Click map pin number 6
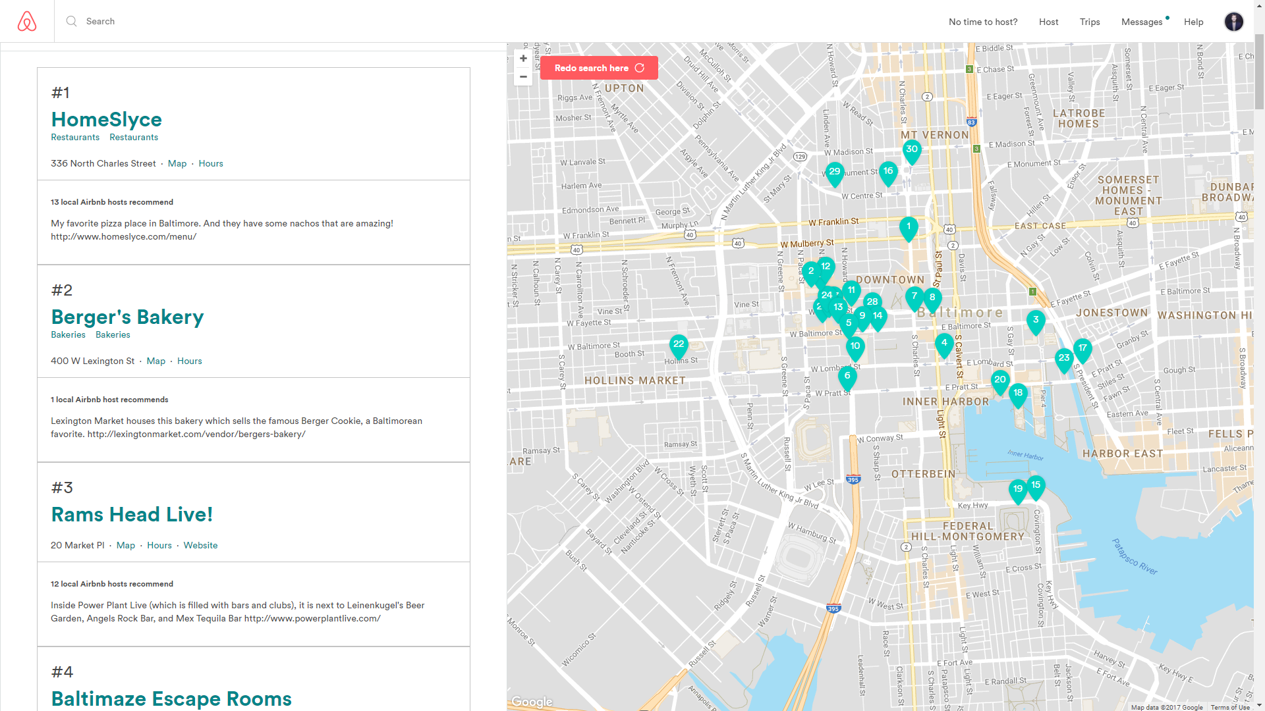The height and width of the screenshot is (711, 1265). pyautogui.click(x=847, y=377)
